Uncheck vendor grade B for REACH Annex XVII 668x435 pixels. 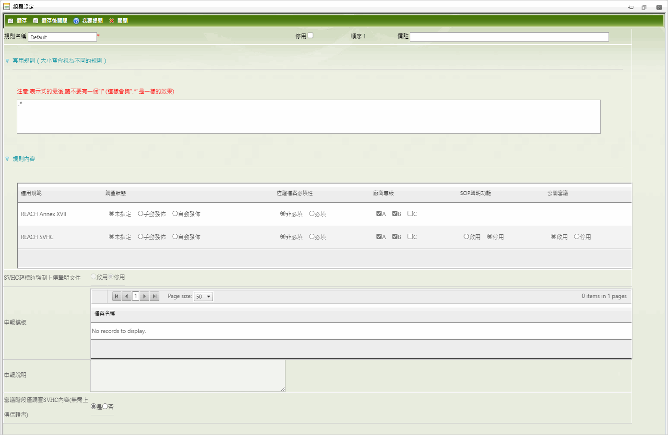pos(395,214)
